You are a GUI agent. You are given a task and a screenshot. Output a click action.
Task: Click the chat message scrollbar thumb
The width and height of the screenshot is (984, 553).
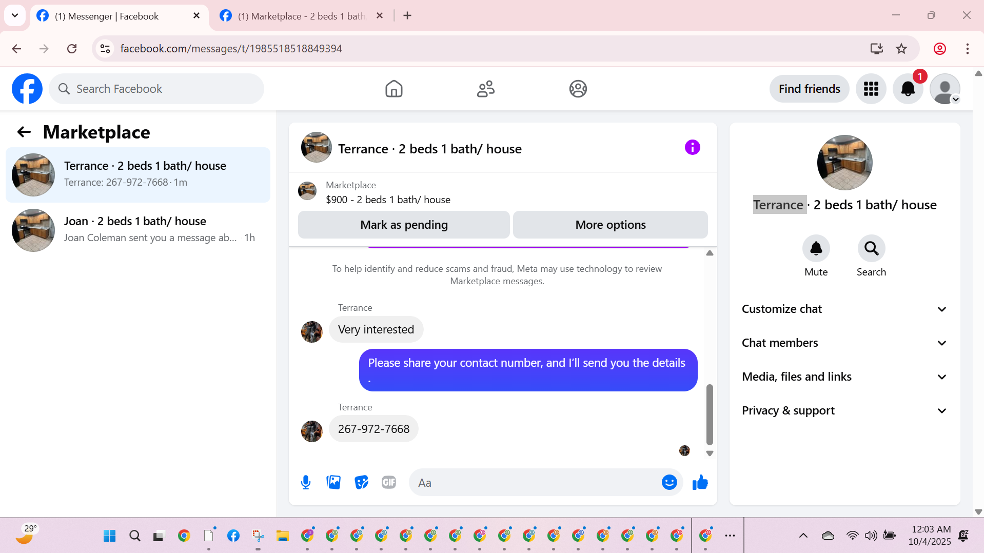(710, 414)
